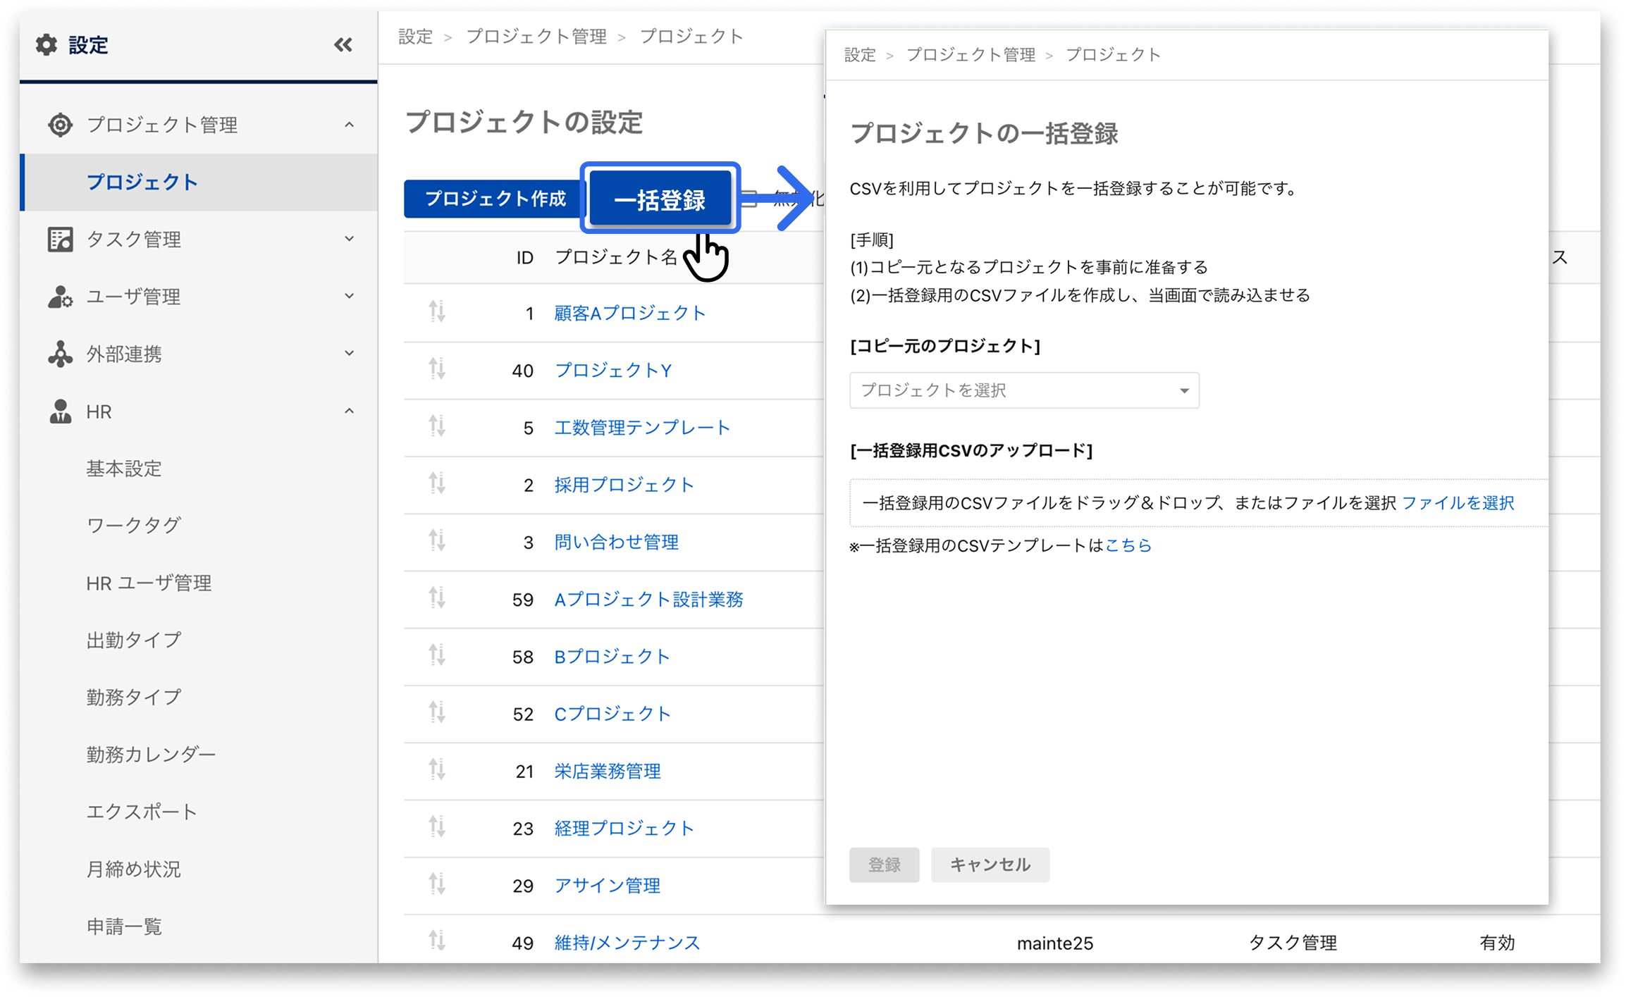Image resolution: width=1626 pixels, height=997 pixels.
Task: Click the ファイルを選択 link
Action: (x=1458, y=503)
